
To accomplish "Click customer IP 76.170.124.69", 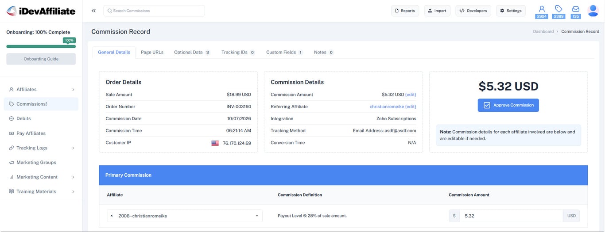I will pyautogui.click(x=237, y=143).
